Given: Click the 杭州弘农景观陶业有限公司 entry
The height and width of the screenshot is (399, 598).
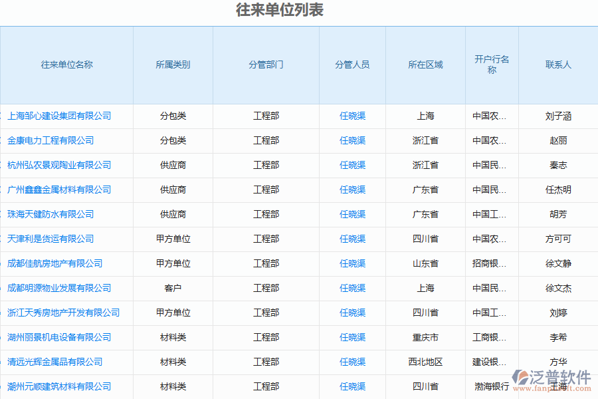Looking at the screenshot, I should [59, 165].
